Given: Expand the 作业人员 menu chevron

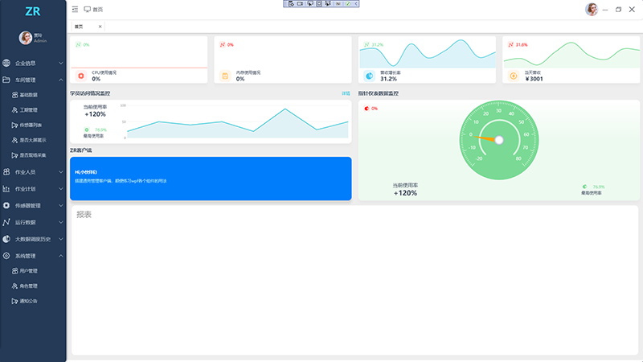Looking at the screenshot, I should tap(61, 172).
